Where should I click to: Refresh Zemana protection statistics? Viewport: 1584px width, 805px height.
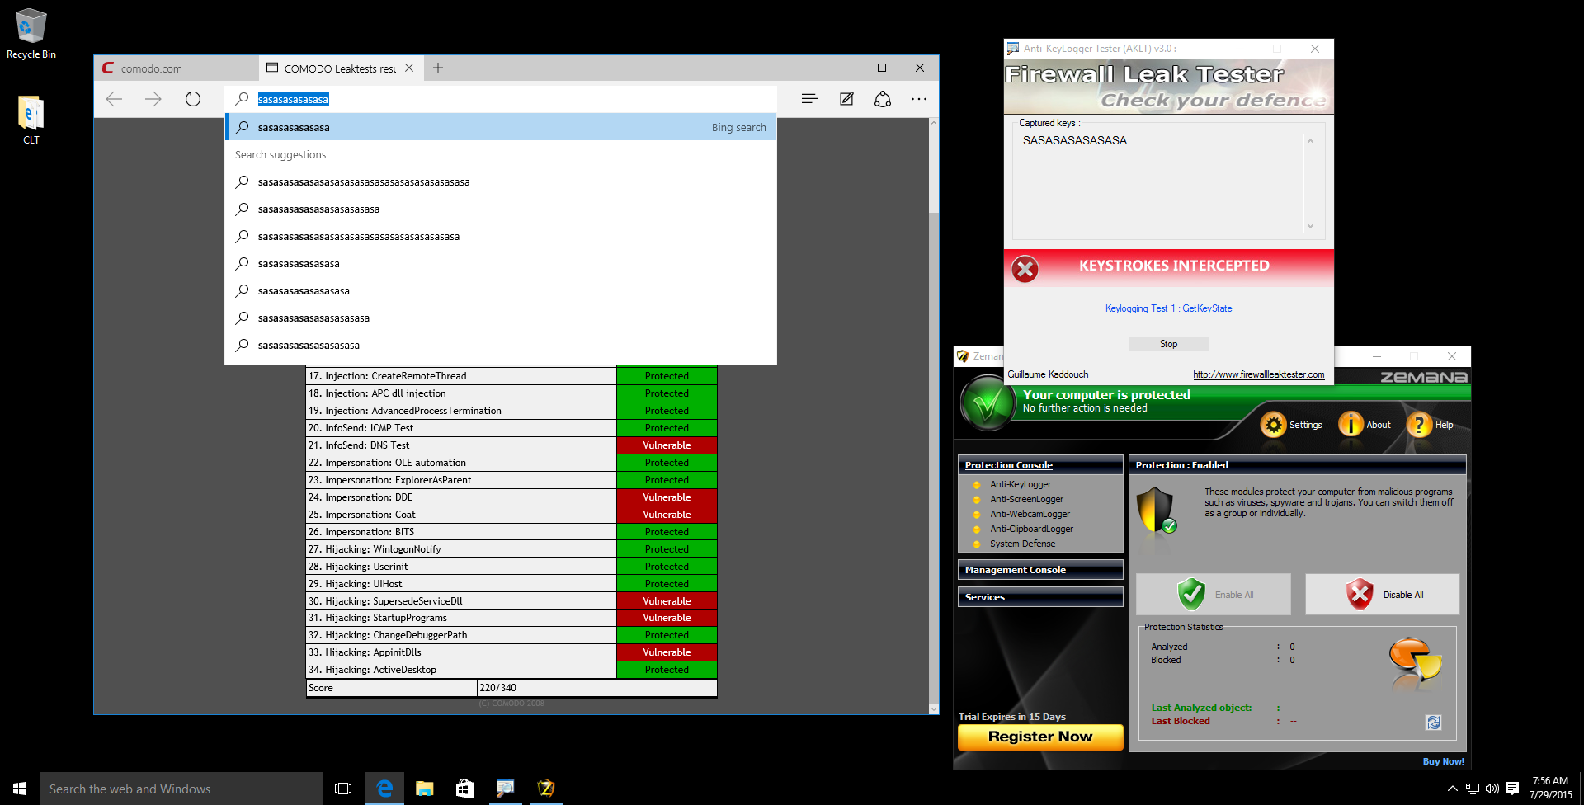(1433, 723)
